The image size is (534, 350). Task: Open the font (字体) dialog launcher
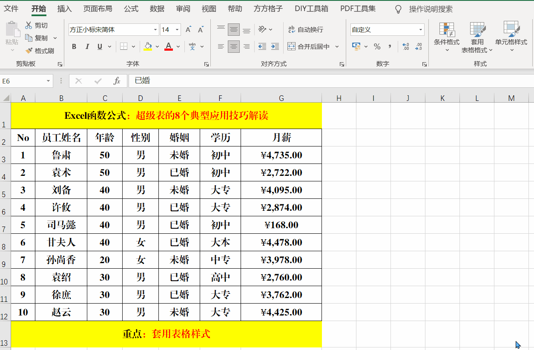coord(207,64)
